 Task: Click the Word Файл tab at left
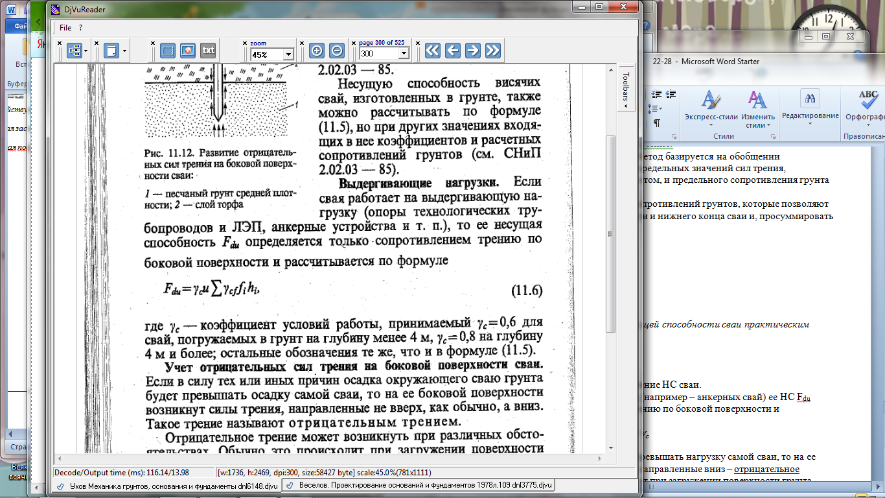pos(17,27)
